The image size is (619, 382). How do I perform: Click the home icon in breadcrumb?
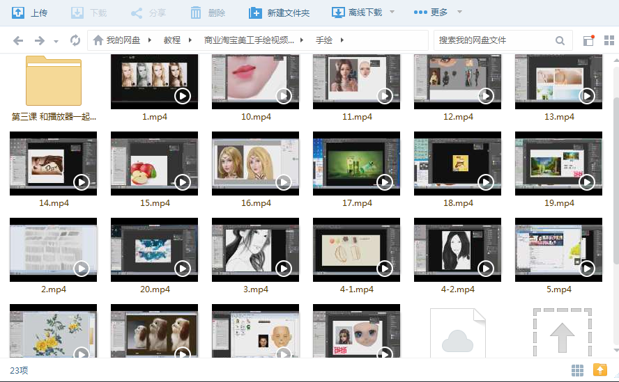[98, 40]
